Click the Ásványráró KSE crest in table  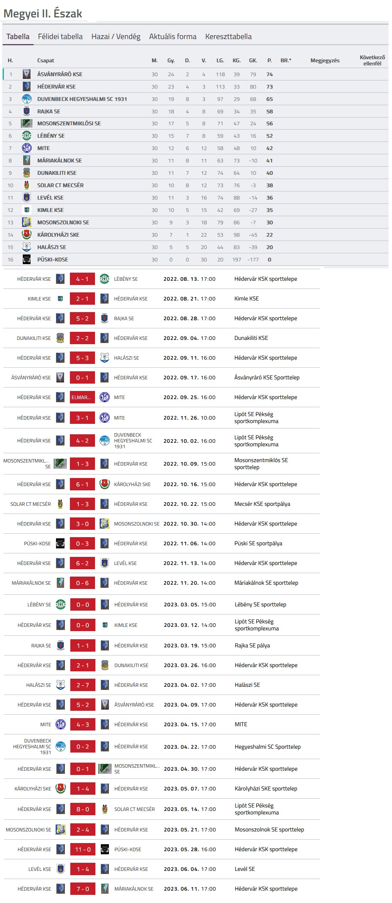(26, 74)
